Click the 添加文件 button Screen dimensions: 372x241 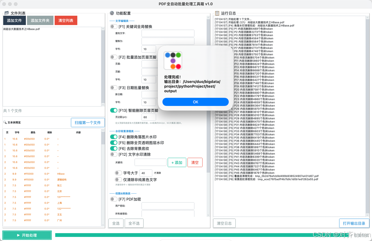pos(15,20)
